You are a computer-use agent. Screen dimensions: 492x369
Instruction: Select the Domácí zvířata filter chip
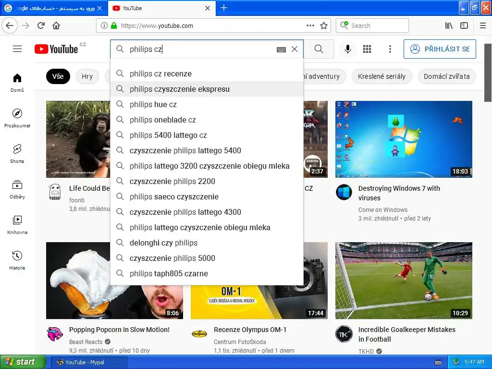pyautogui.click(x=446, y=76)
